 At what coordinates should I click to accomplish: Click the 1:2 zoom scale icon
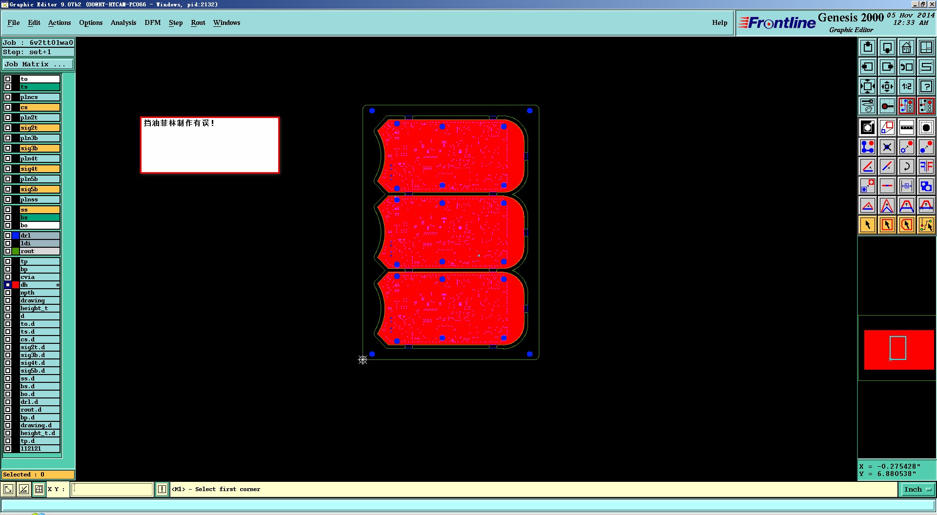point(907,86)
